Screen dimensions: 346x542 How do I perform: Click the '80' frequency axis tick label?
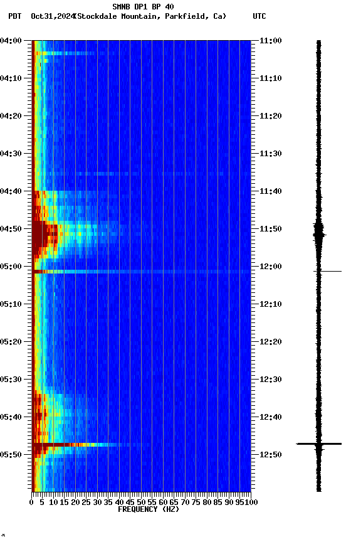coord(207,502)
